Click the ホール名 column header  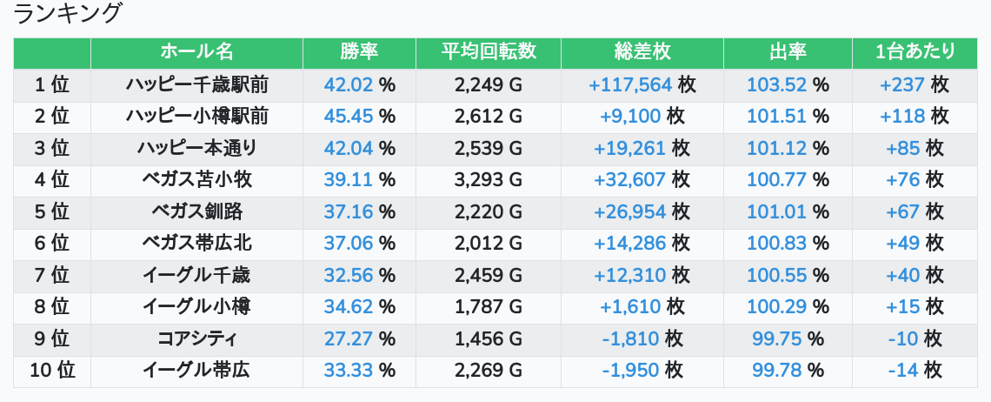click(x=196, y=52)
